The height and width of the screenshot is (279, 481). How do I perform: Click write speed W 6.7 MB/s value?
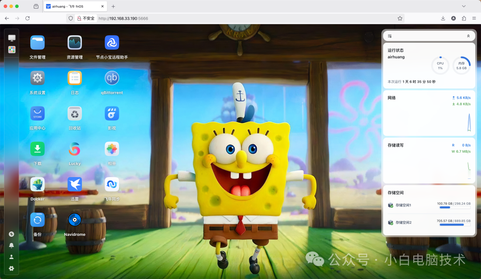point(461,151)
